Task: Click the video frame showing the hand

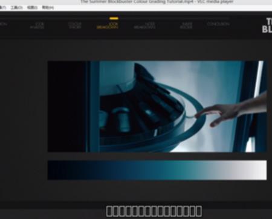Action: 157,106
